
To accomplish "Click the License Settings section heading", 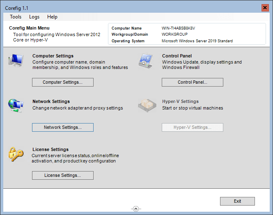I will (x=50, y=149).
